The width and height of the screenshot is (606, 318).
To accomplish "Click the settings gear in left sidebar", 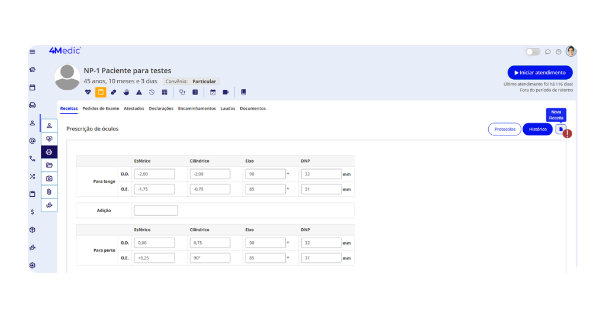I will click(x=33, y=265).
